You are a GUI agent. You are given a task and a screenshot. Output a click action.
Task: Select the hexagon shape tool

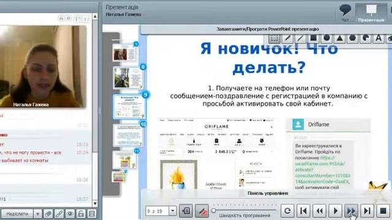point(353,38)
